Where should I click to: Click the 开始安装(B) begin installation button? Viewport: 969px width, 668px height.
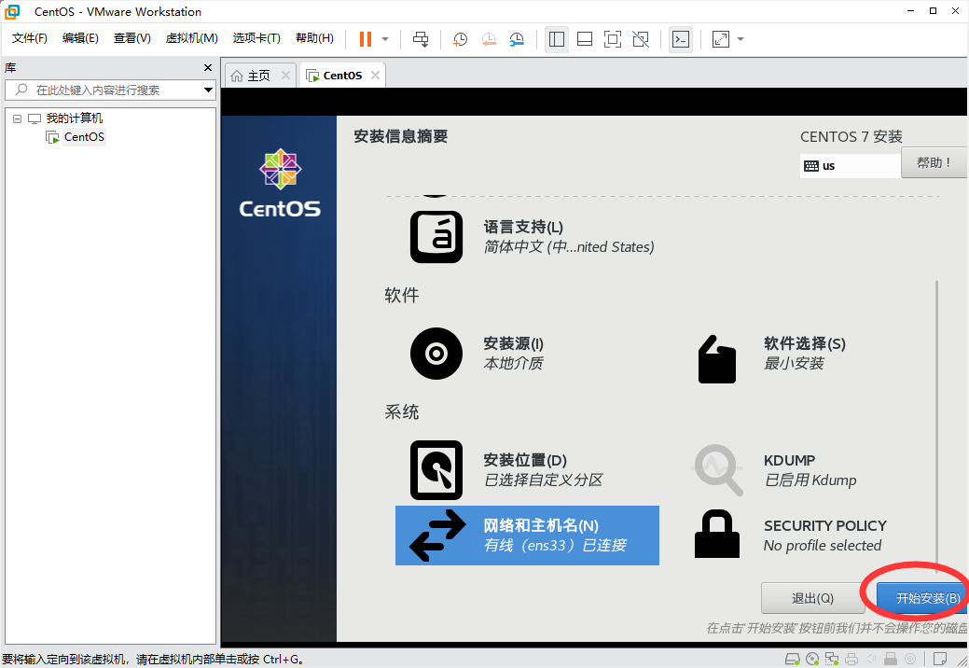922,598
